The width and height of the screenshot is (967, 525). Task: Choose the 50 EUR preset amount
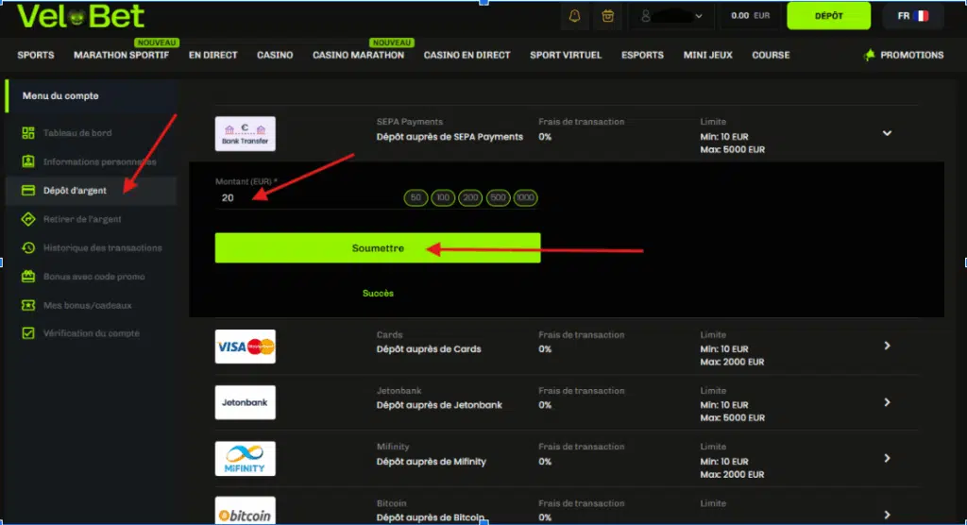pyautogui.click(x=416, y=197)
